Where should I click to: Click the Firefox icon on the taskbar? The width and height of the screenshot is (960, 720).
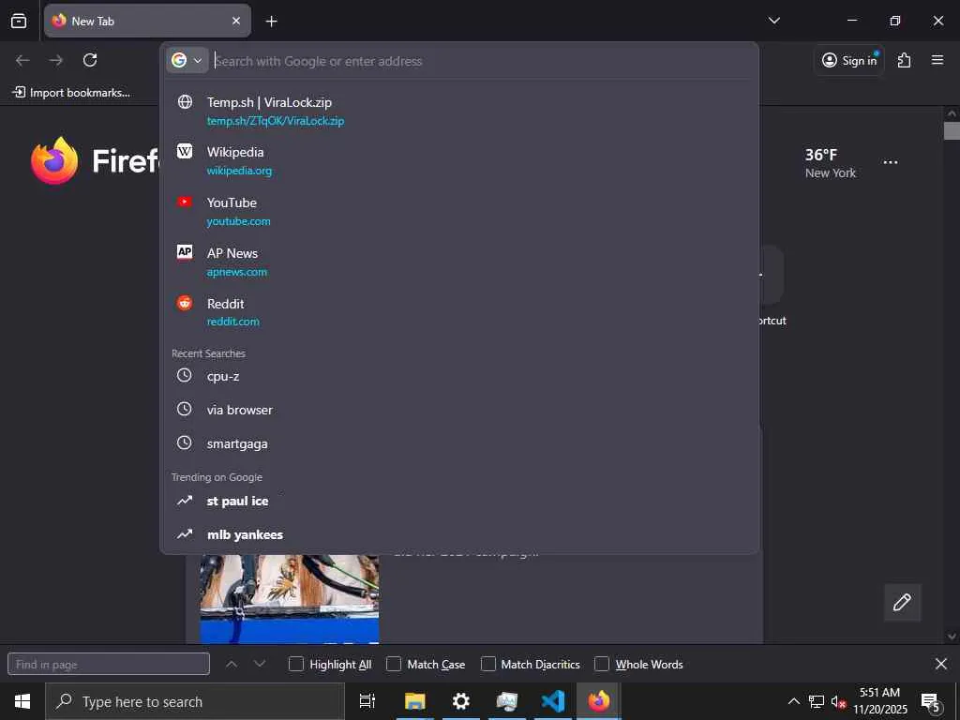[x=599, y=701]
